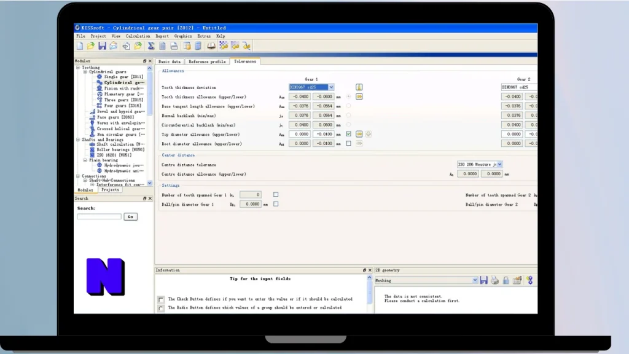Image resolution: width=629 pixels, height=354 pixels.
Task: Open the Extras menu
Action: (x=204, y=36)
